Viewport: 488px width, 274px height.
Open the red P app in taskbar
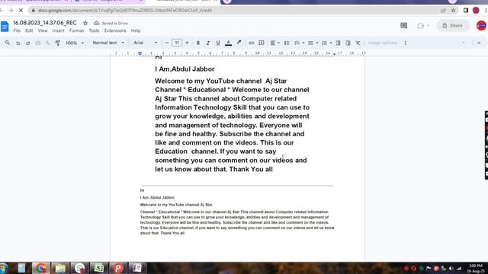pos(118,268)
